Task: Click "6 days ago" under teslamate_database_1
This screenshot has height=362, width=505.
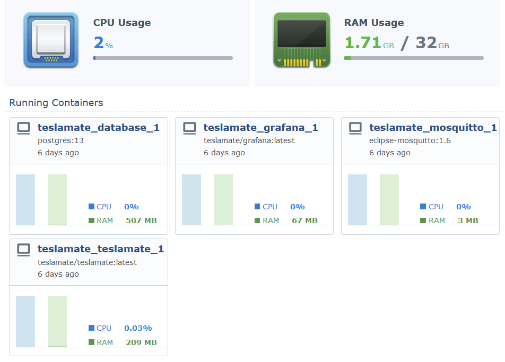Action: click(58, 153)
